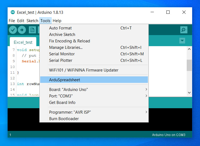Open Serial Monitor magnifier icon in toolbar
This screenshot has height=146, width=200.
(x=184, y=30)
